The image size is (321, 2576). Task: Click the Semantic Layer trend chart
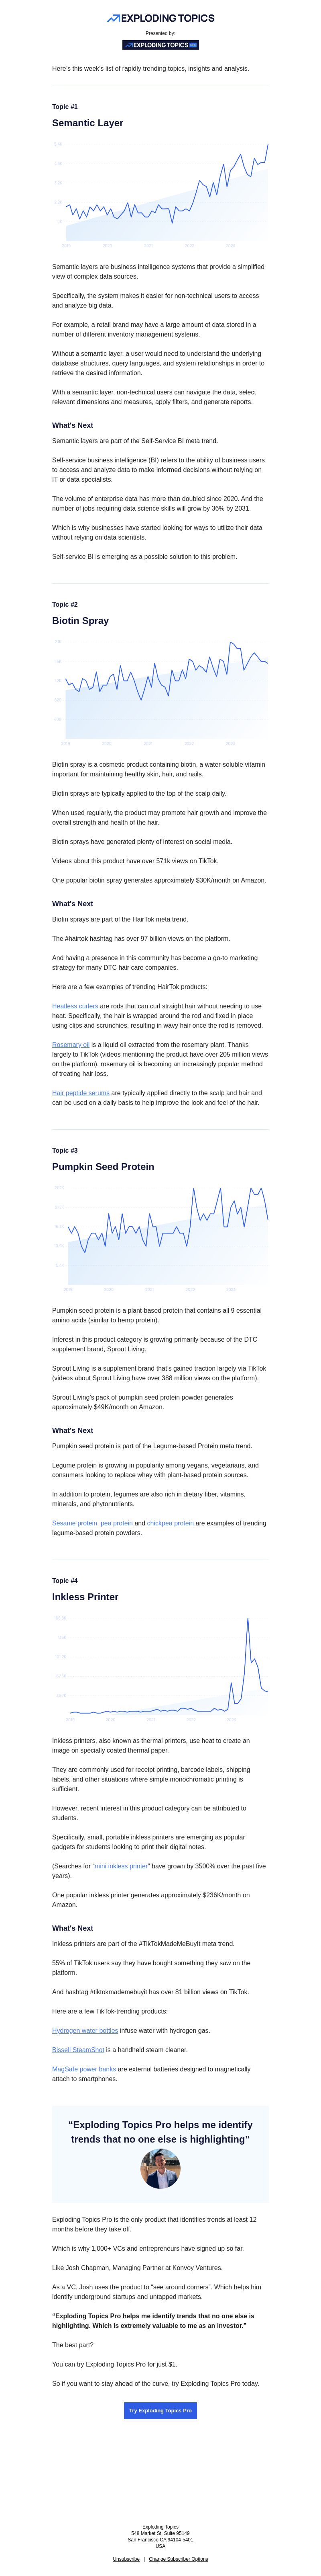160,193
